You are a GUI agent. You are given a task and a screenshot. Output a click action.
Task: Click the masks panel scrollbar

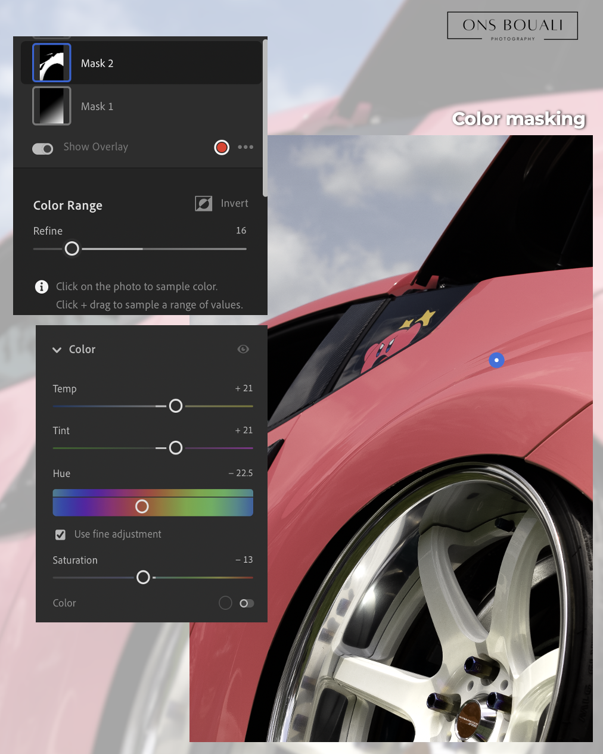[265, 118]
